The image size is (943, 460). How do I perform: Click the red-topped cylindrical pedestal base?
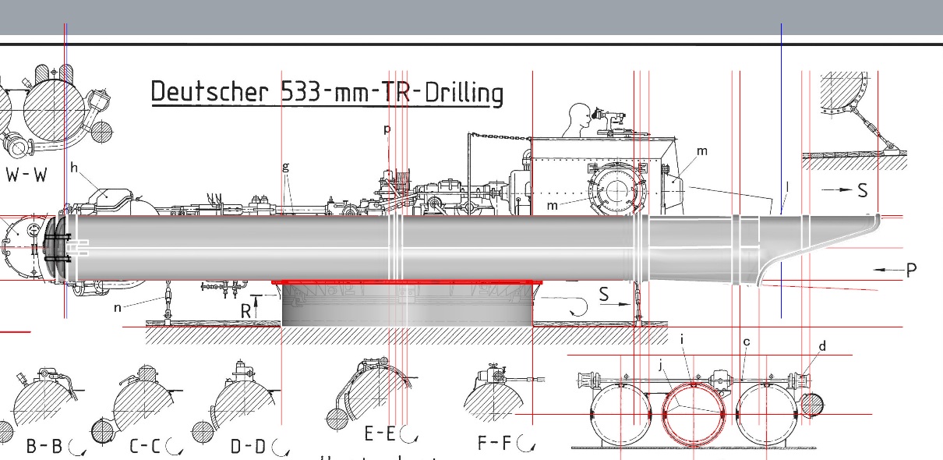[x=405, y=306]
